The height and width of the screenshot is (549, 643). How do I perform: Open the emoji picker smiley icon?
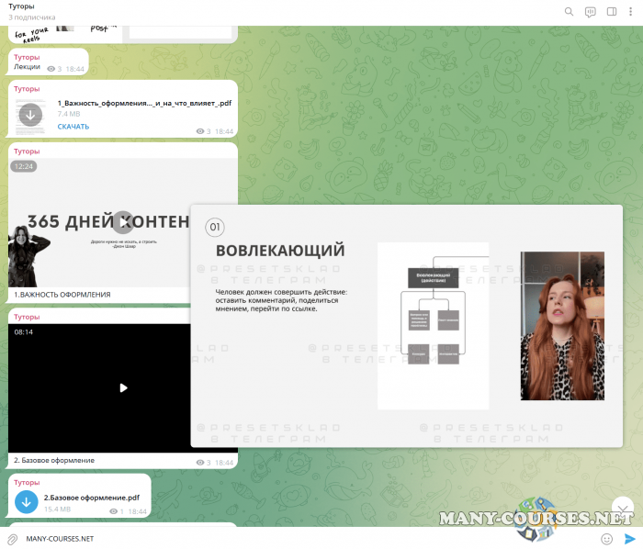[x=606, y=538]
